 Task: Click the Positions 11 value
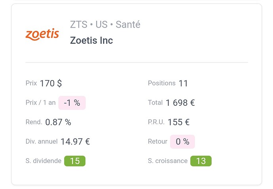(183, 83)
